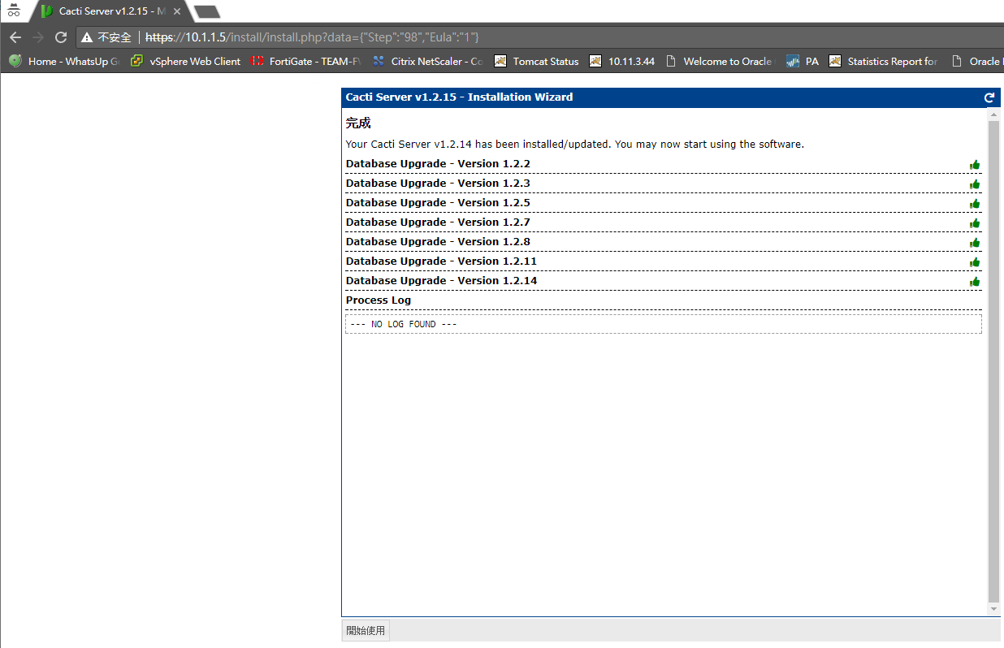Click thumbs-up icon for Version 1.2.5
1004x648 pixels.
coord(975,204)
